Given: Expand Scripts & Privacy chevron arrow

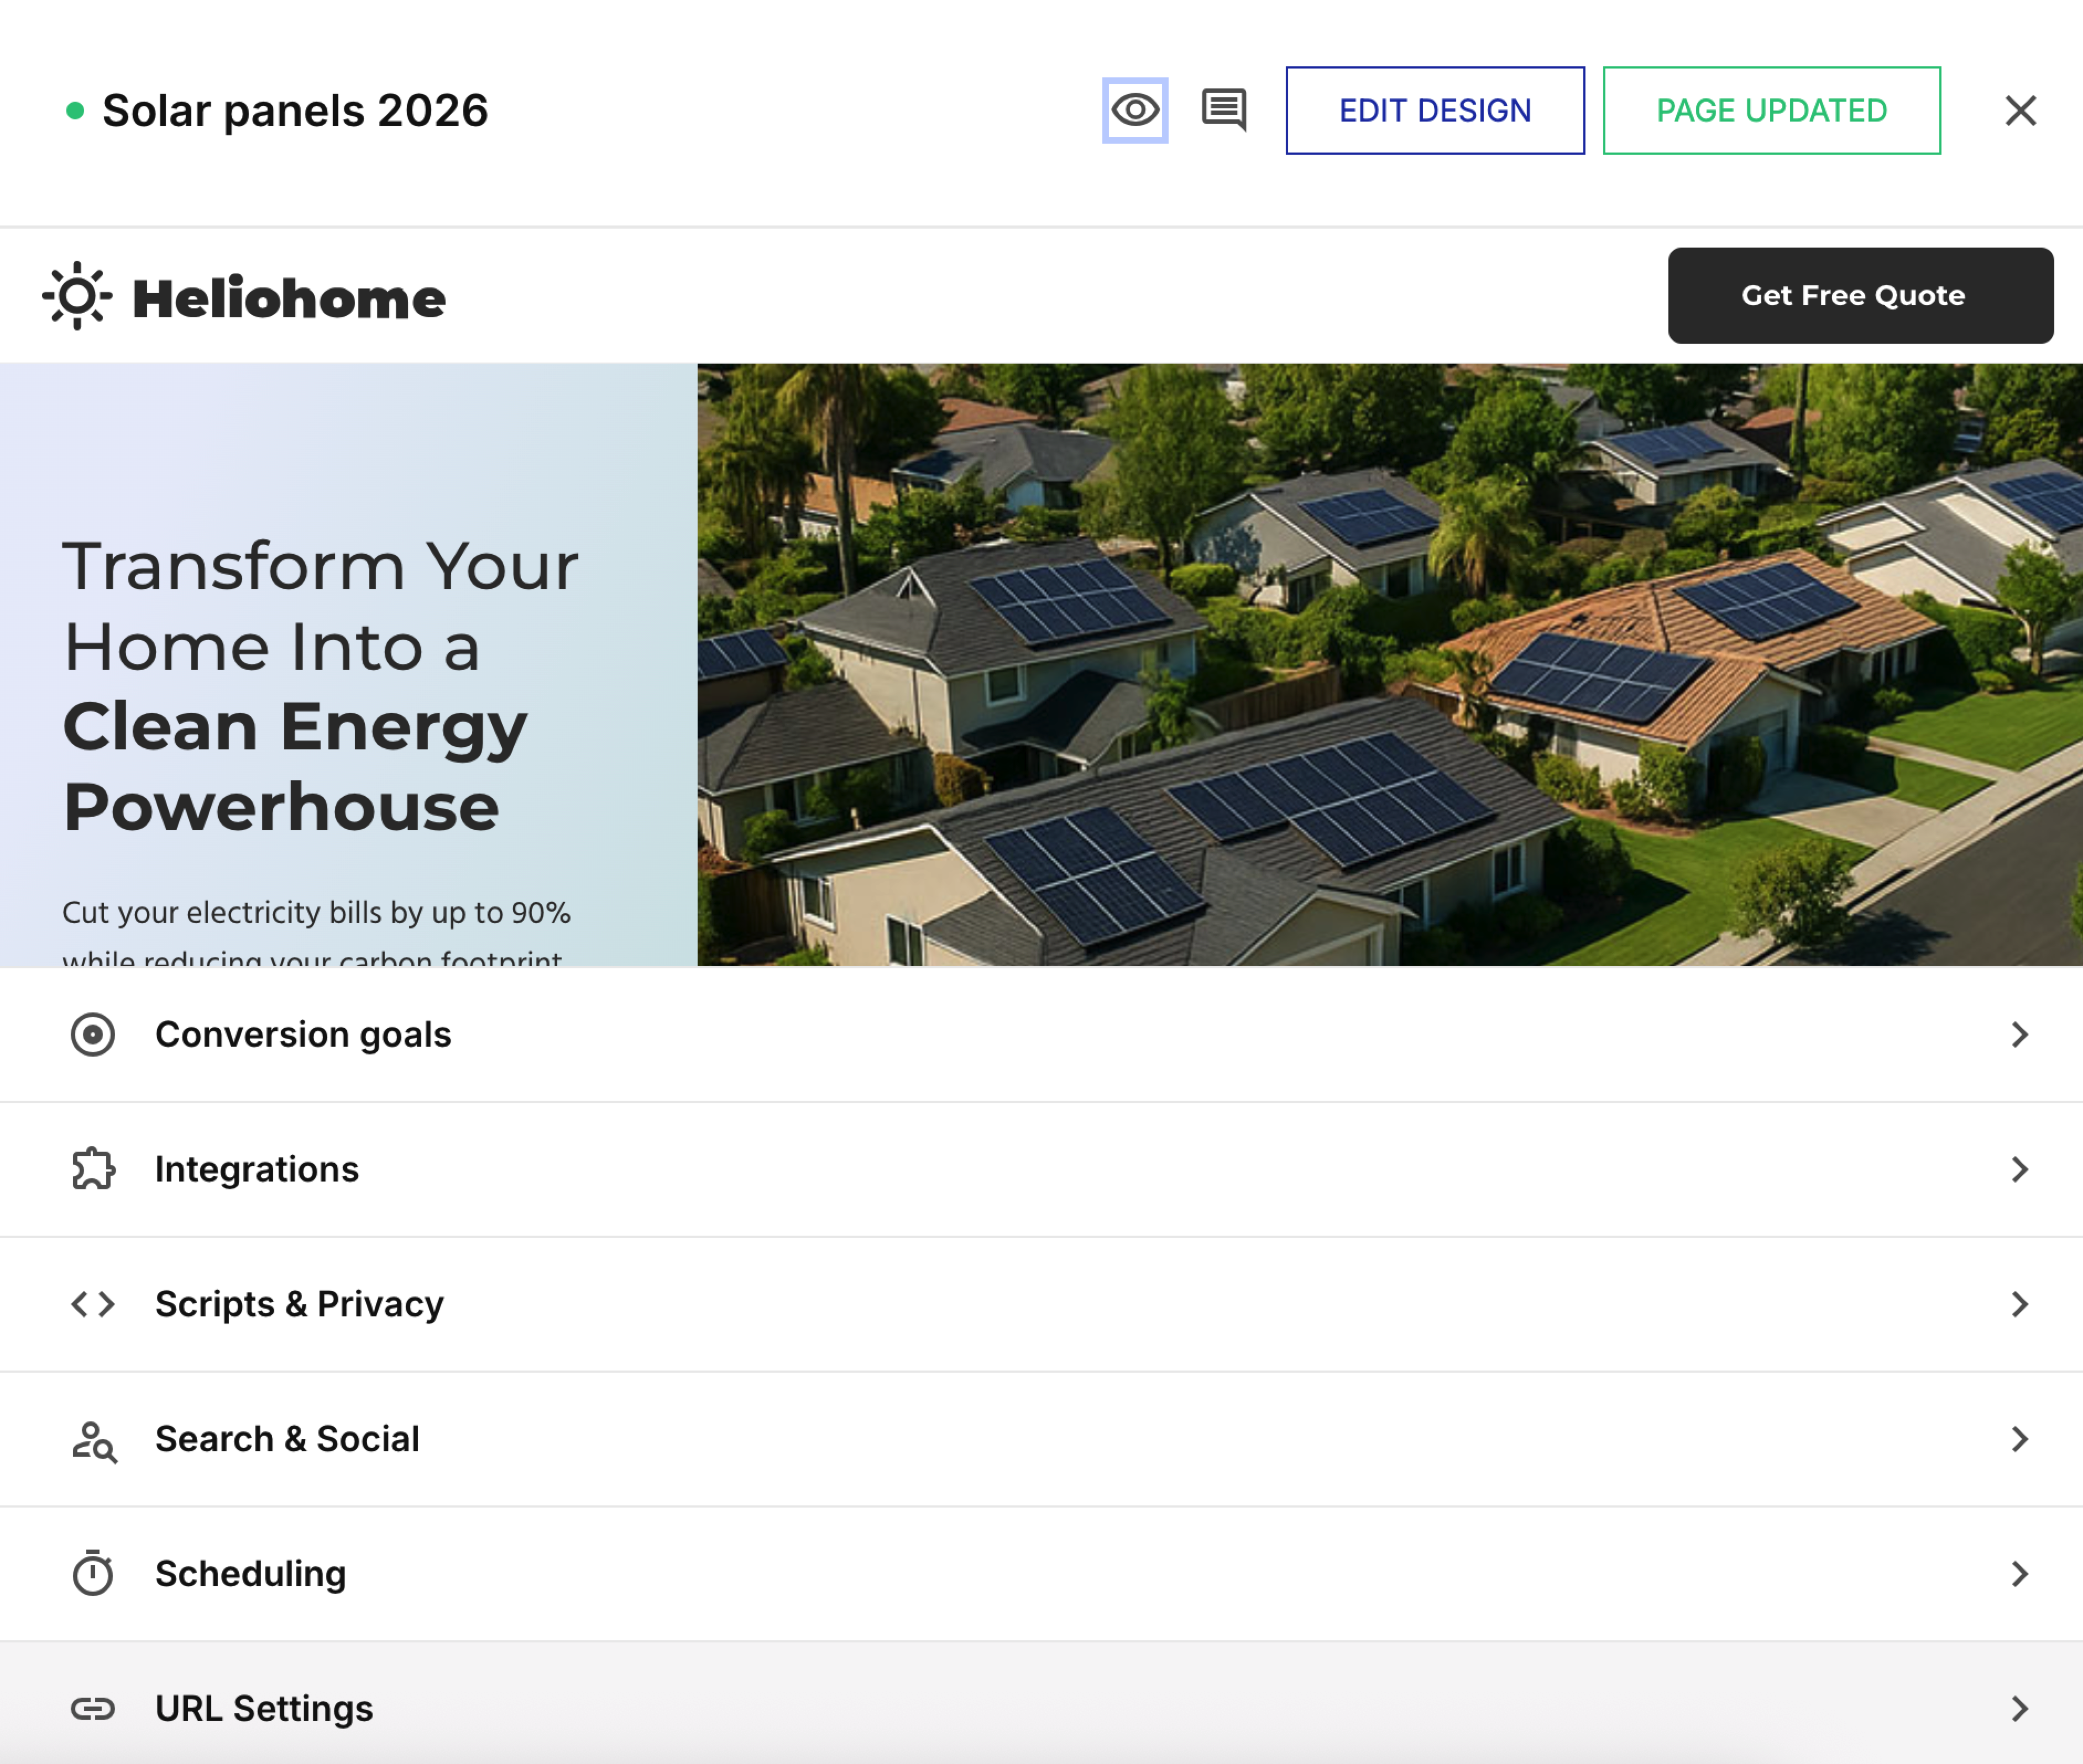Looking at the screenshot, I should 2019,1304.
